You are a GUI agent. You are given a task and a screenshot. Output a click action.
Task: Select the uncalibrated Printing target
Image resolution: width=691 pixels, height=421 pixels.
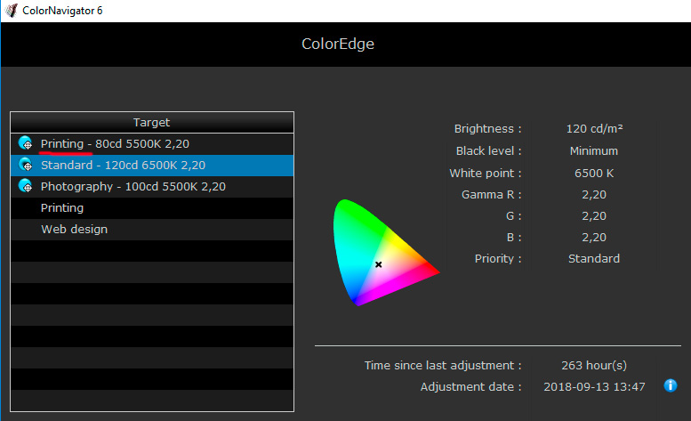(62, 208)
